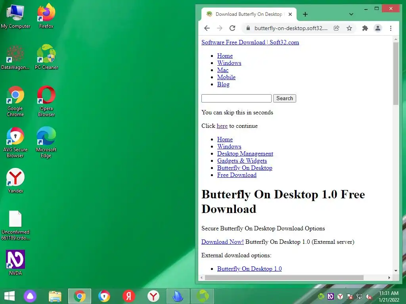406x304 pixels.
Task: Click the flag notification tray icon
Action: coord(350,296)
